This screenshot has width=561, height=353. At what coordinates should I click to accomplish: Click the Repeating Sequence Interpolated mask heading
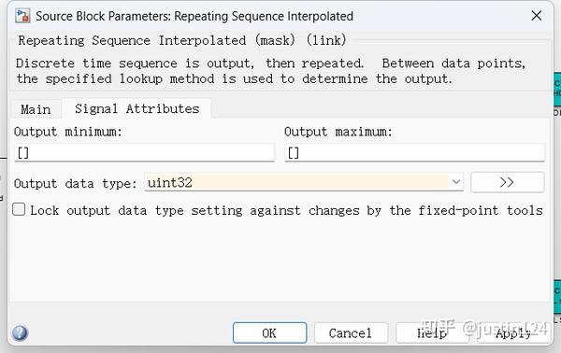click(182, 40)
